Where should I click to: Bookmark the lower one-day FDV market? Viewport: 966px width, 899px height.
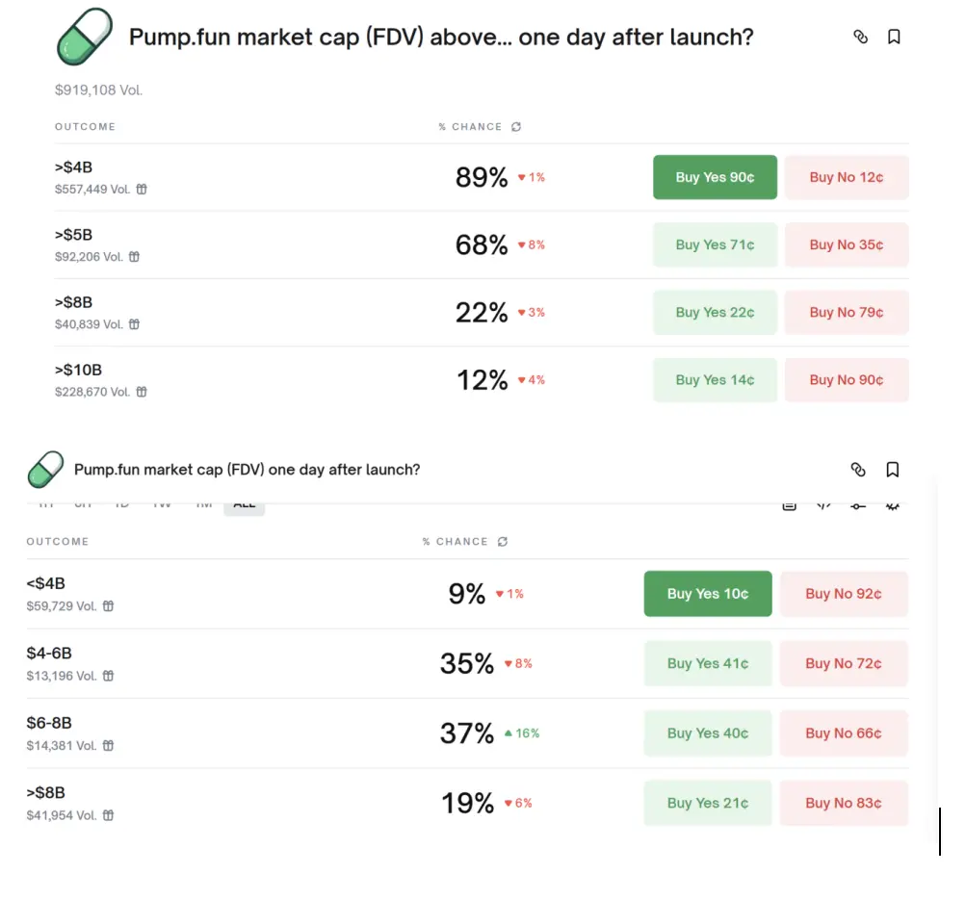(x=893, y=470)
